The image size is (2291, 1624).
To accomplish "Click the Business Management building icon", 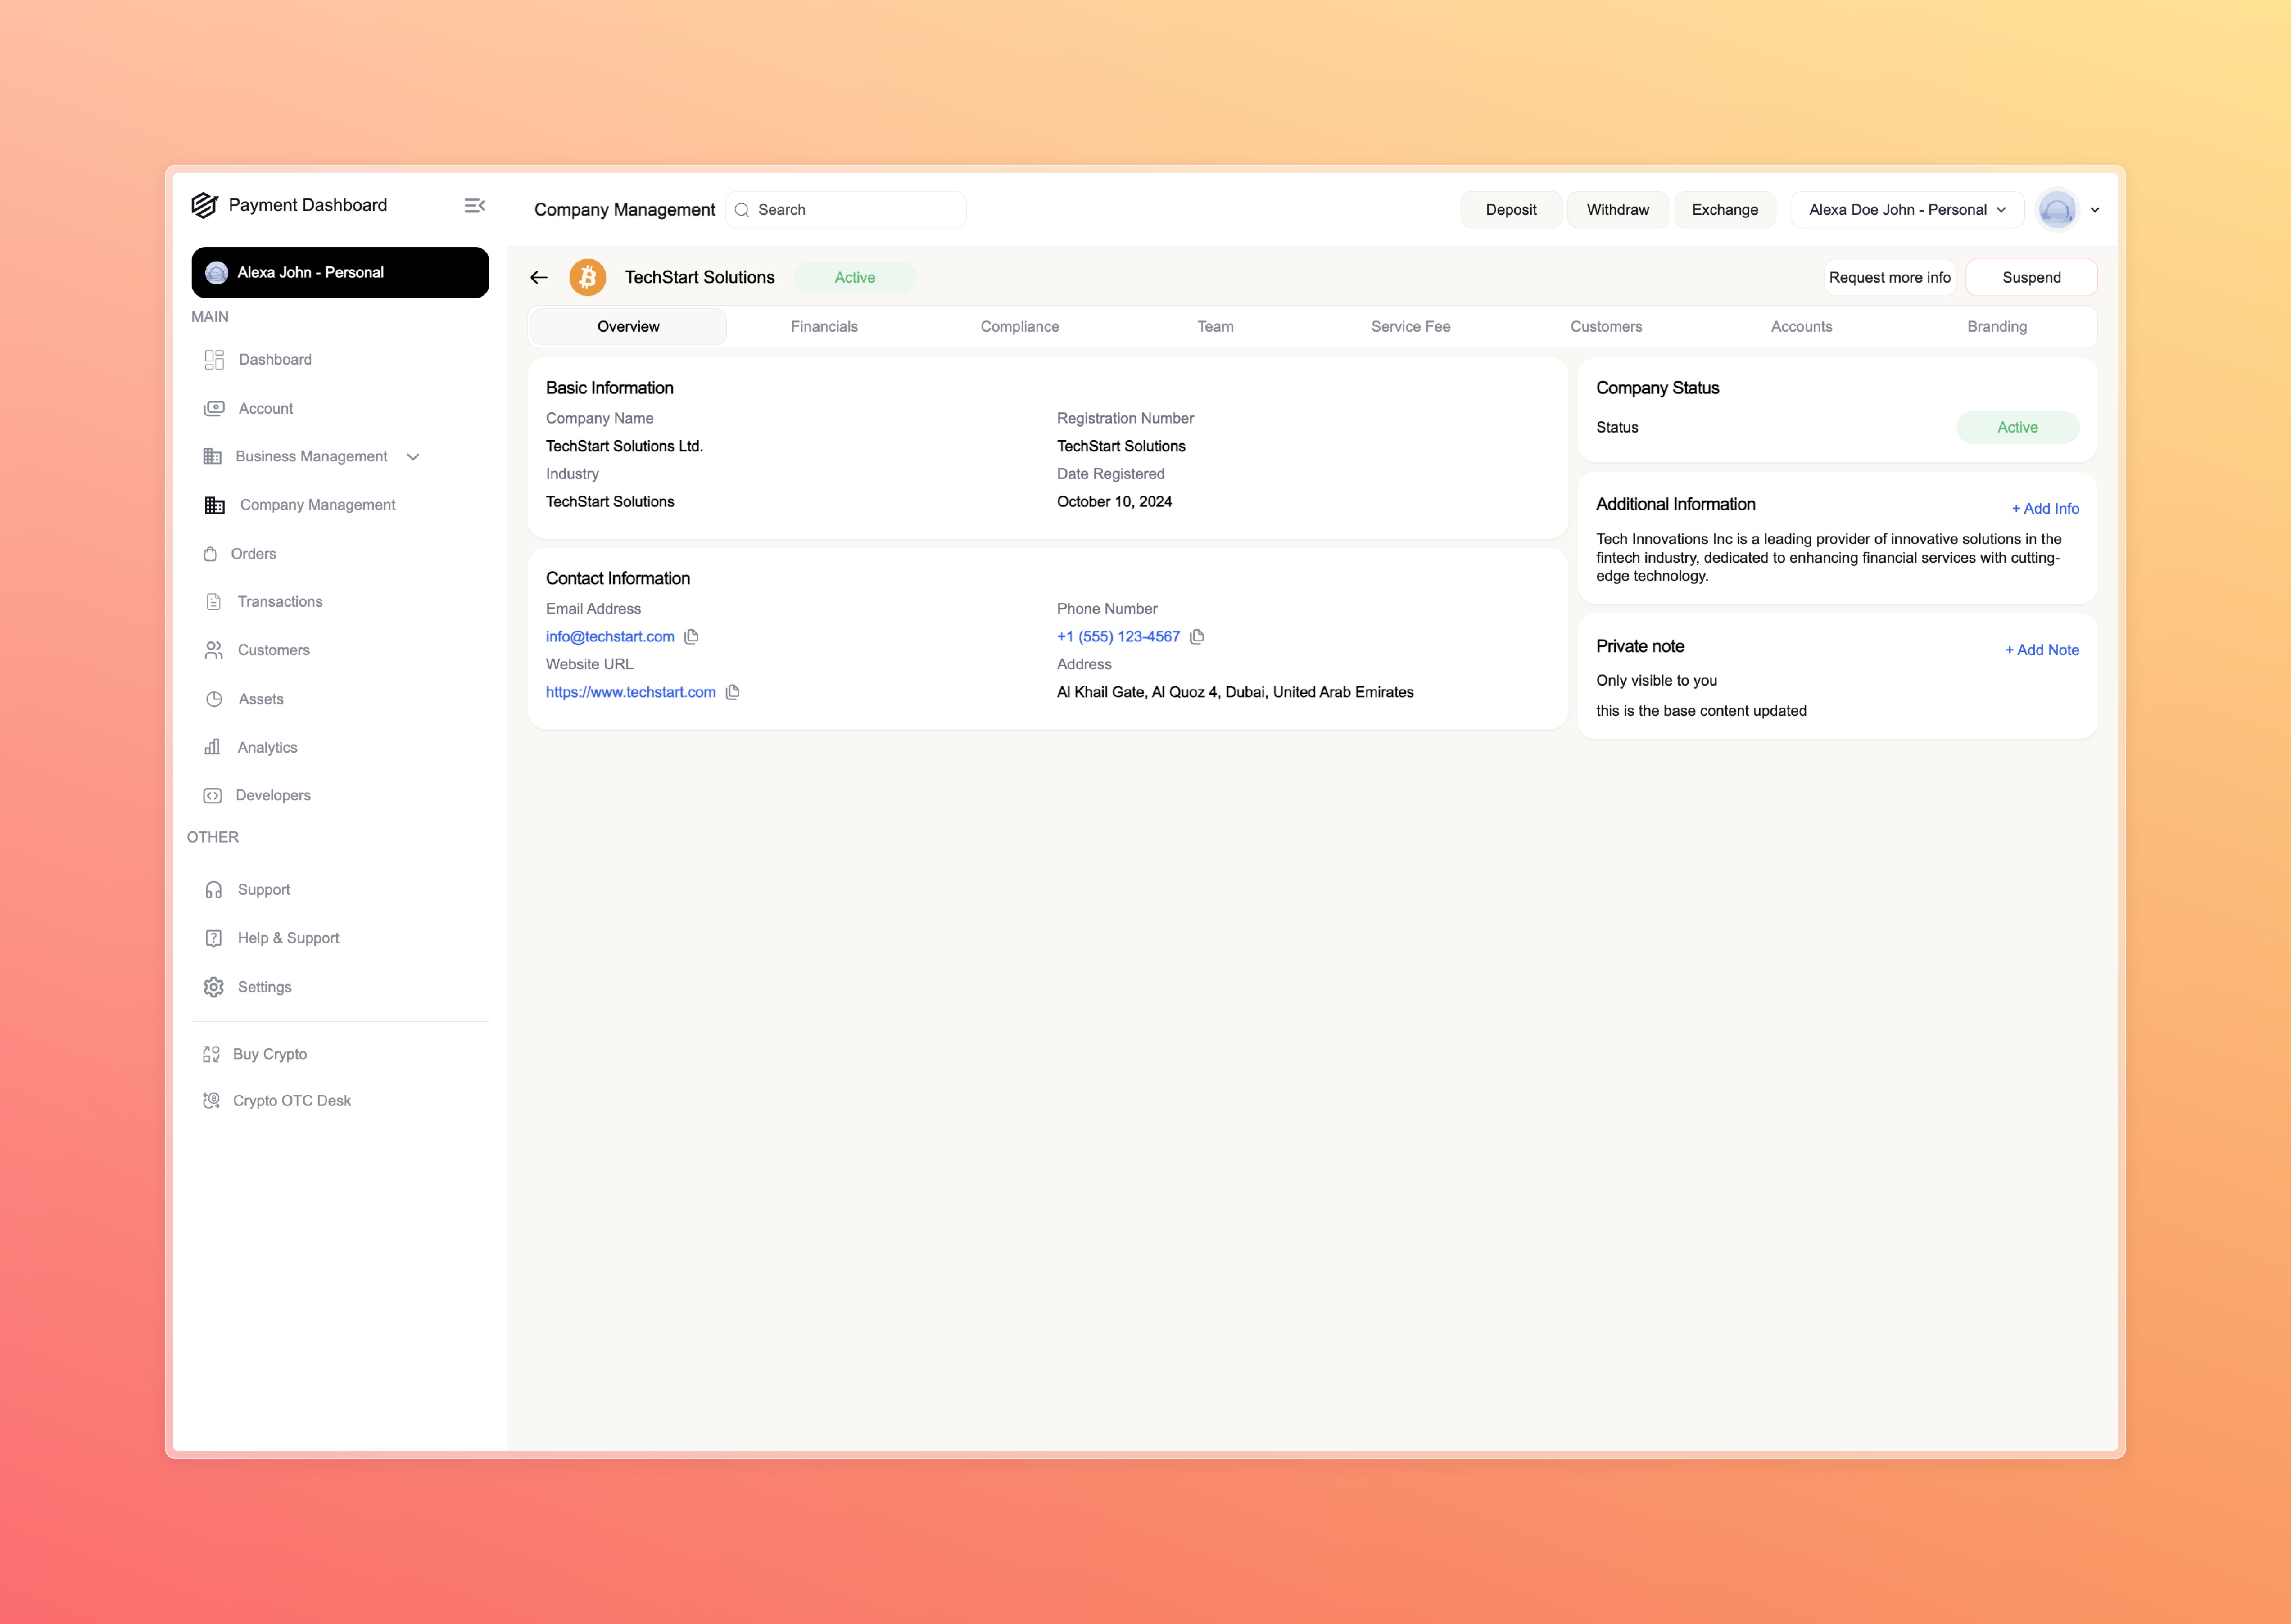I will pos(212,456).
